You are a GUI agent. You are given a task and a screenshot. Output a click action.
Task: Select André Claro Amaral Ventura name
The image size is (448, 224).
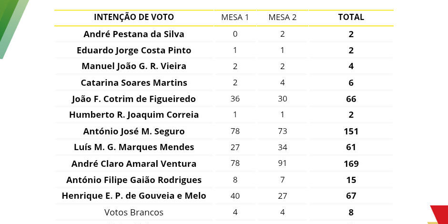pos(134,164)
